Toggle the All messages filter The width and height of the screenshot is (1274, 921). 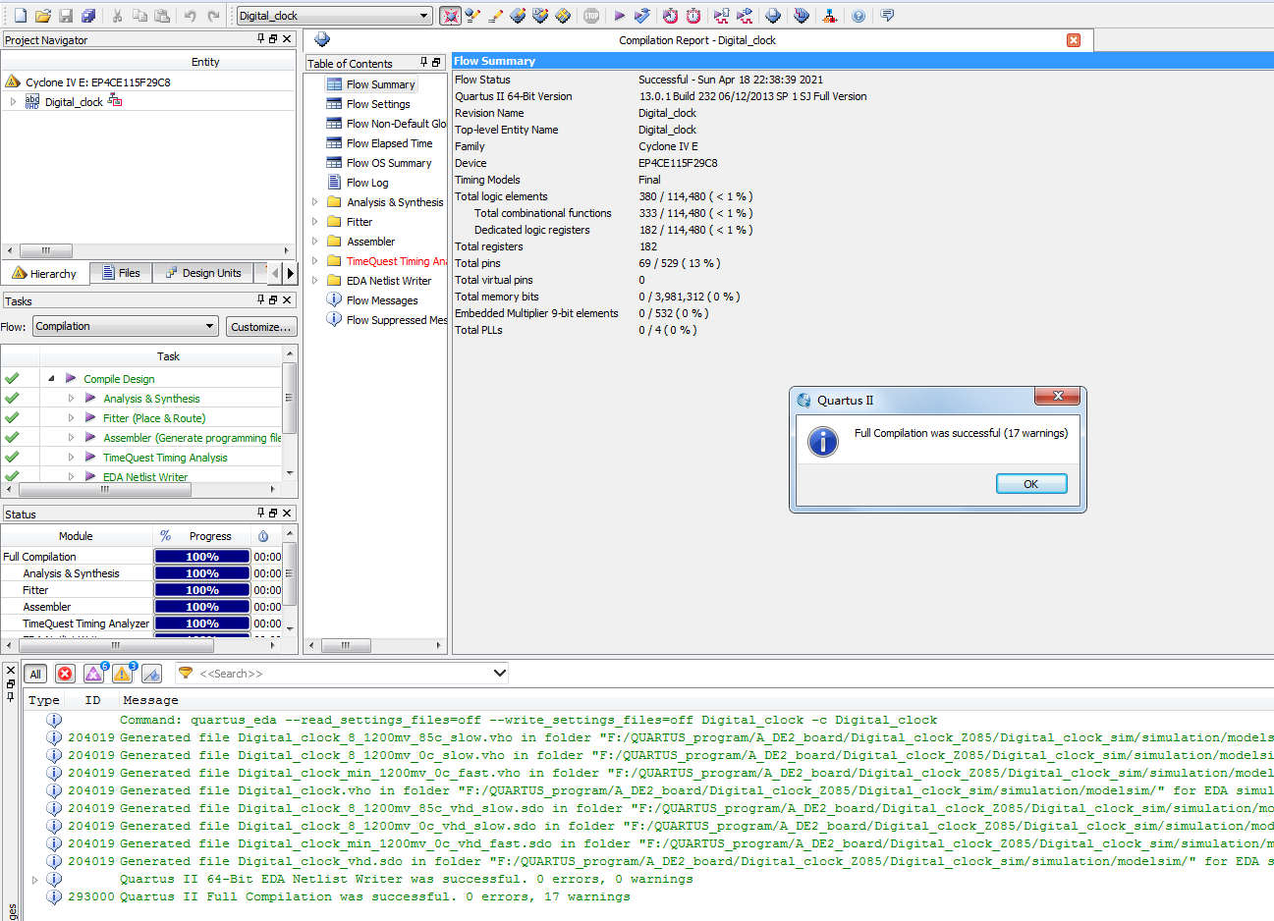(35, 674)
